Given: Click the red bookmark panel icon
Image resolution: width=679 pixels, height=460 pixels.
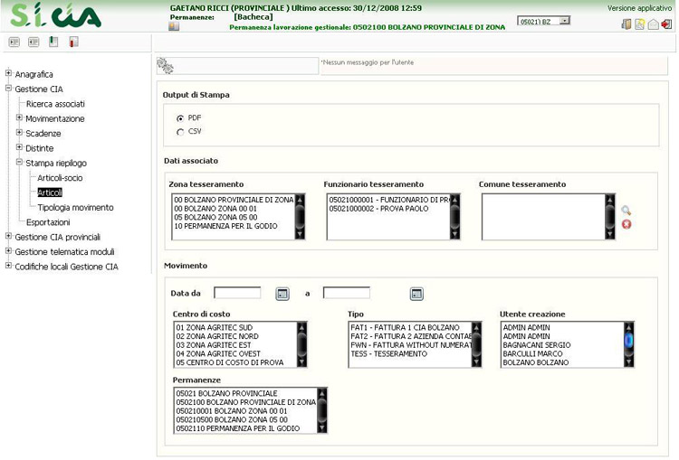Looking at the screenshot, I should click(74, 42).
